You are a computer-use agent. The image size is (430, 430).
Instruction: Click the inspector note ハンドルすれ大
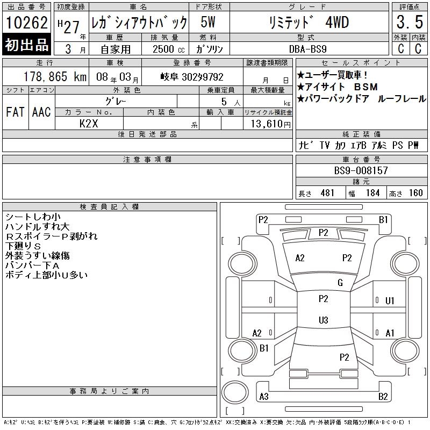point(38,226)
